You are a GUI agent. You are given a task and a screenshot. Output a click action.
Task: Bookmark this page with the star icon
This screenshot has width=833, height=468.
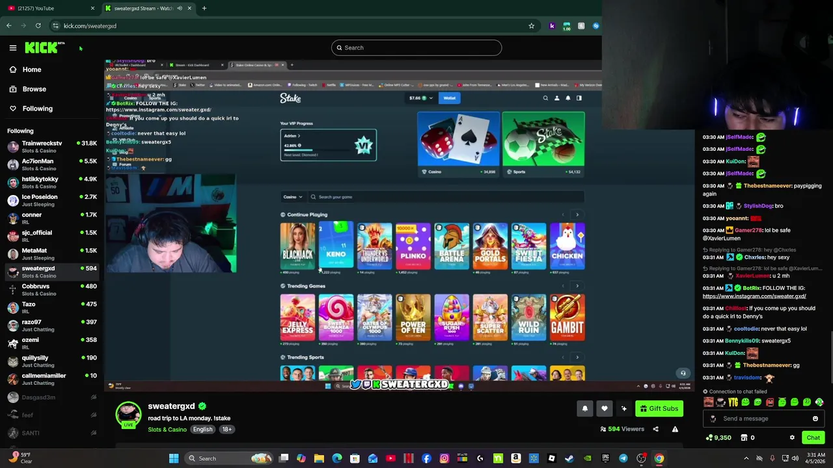tap(531, 26)
